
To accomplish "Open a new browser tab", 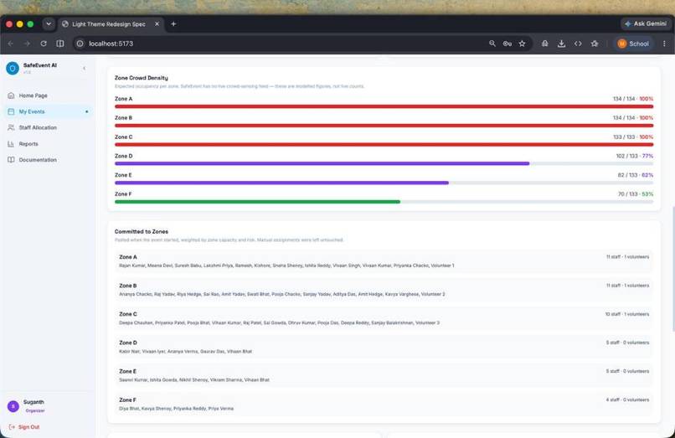I will click(173, 24).
